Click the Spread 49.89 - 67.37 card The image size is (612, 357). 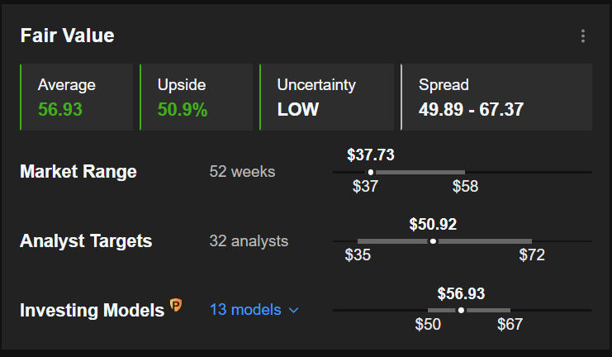(x=496, y=97)
